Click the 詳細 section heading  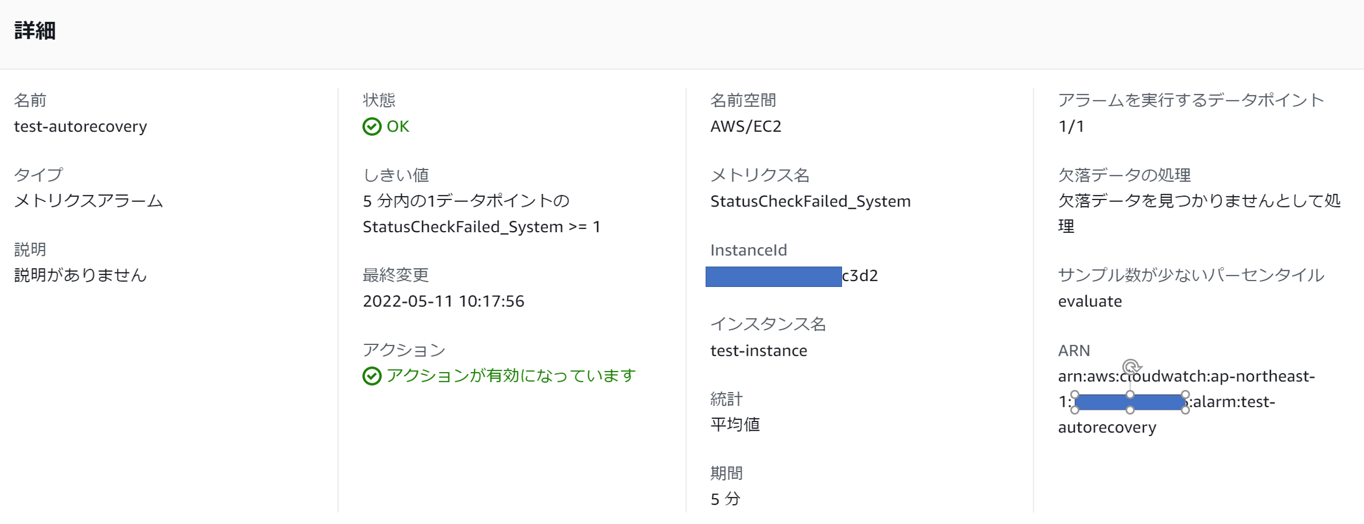point(35,31)
